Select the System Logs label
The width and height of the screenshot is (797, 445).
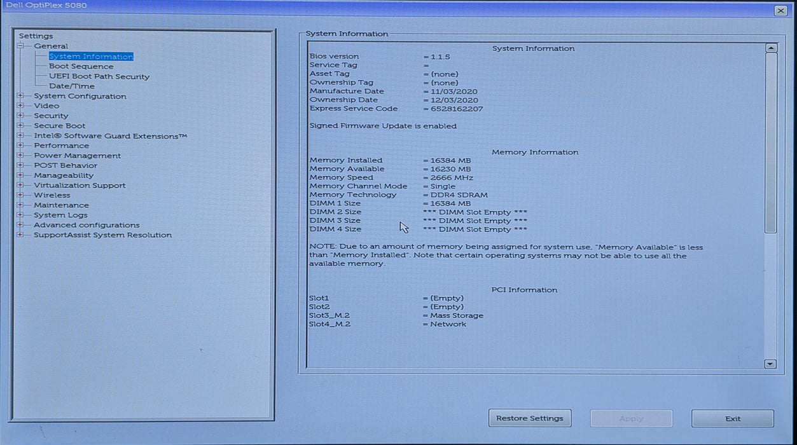61,215
